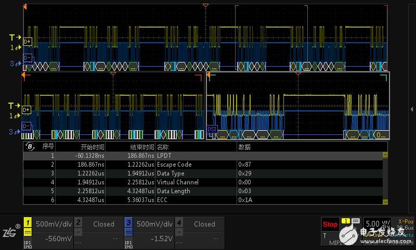Click channel 3 probe 10:1 1MΩ indicator

[x=128, y=245]
